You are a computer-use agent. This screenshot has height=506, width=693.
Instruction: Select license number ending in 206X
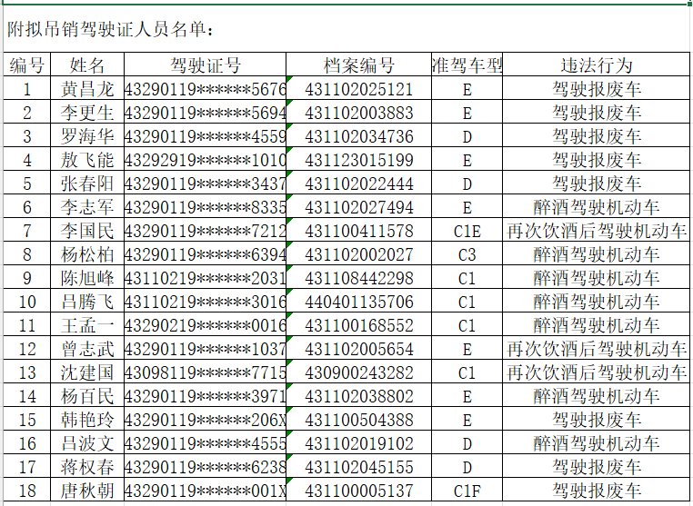click(x=205, y=420)
